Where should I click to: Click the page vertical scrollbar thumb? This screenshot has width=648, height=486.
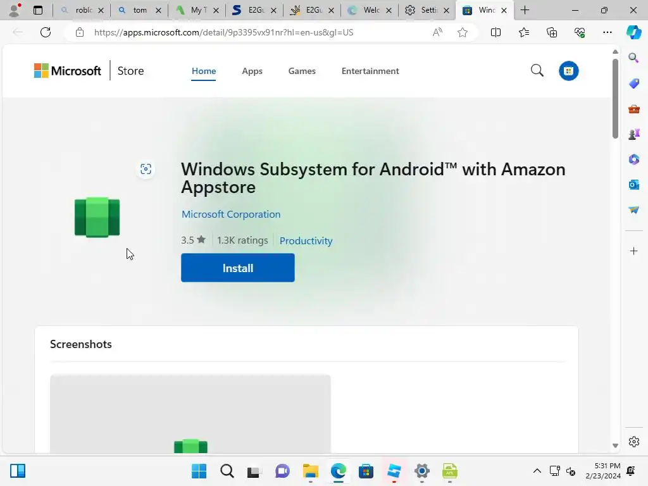(615, 98)
